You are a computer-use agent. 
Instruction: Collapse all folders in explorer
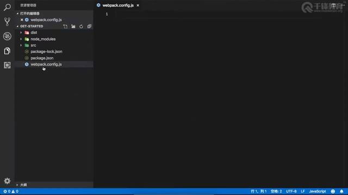coord(89,27)
